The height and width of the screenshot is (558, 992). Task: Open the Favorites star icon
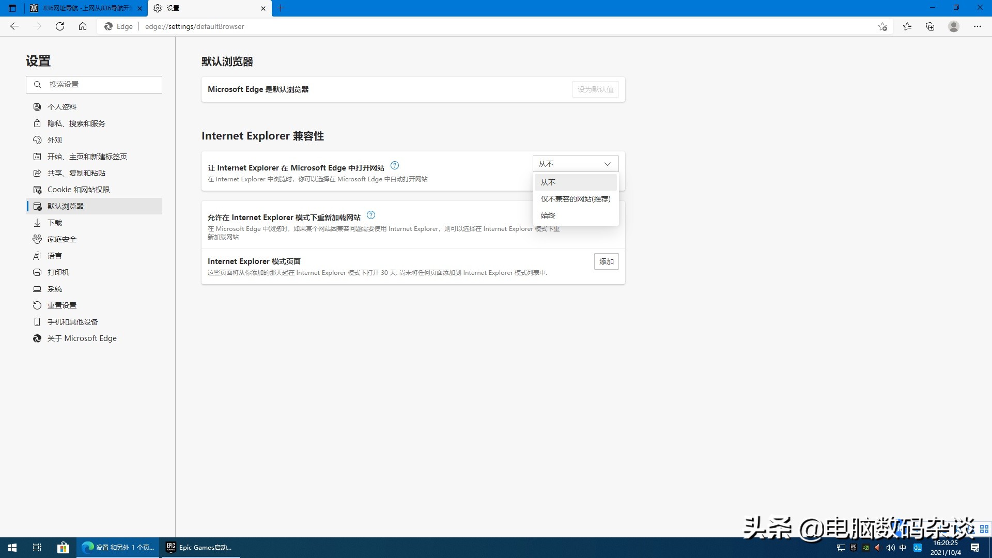click(907, 26)
